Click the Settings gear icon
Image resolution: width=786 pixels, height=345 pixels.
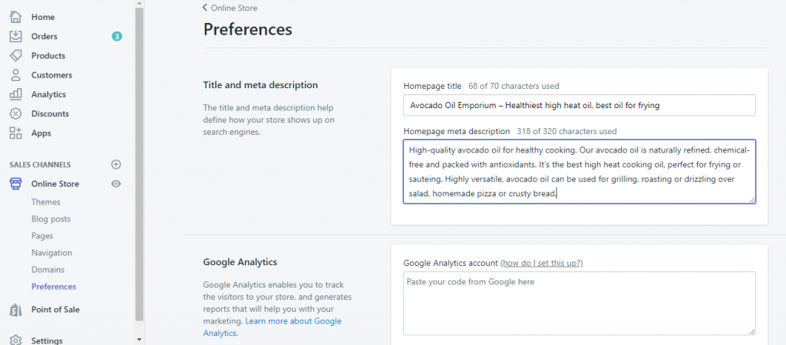[x=16, y=340]
